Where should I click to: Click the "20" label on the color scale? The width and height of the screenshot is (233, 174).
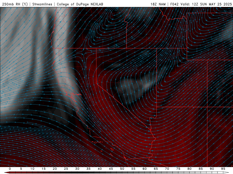click(55, 169)
